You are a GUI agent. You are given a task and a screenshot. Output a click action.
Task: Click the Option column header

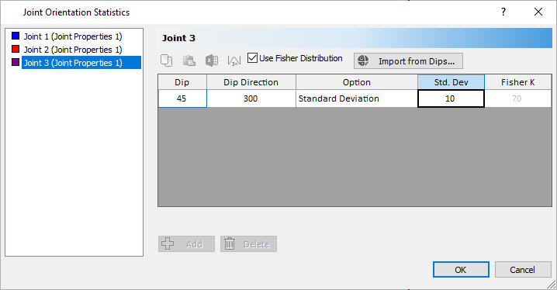tap(357, 82)
